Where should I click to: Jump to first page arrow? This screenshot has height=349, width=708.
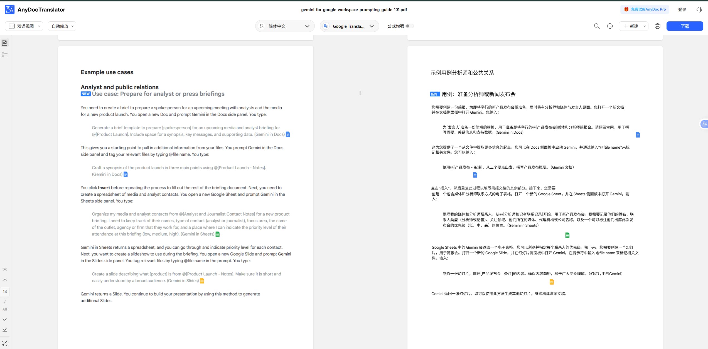pyautogui.click(x=5, y=270)
